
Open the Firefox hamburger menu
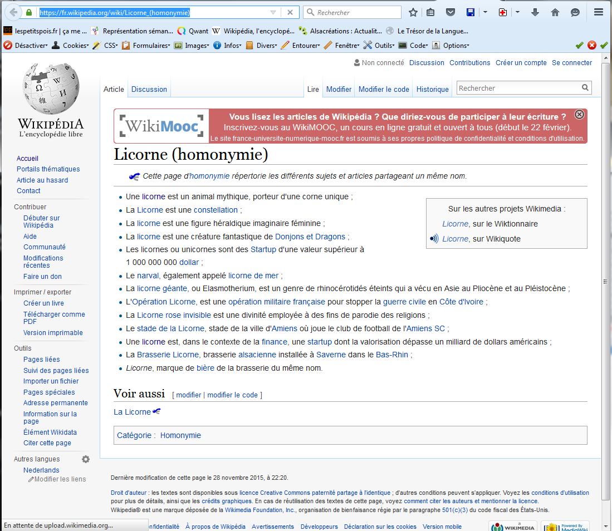[x=599, y=12]
